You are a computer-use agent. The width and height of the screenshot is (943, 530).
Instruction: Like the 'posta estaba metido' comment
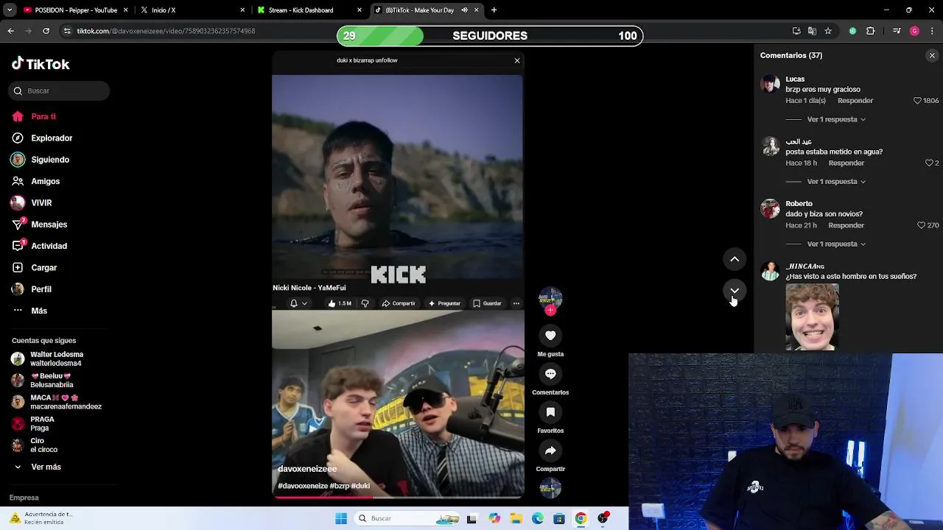click(929, 163)
